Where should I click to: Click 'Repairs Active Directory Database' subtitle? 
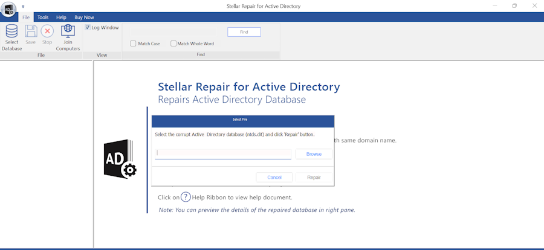[232, 100]
